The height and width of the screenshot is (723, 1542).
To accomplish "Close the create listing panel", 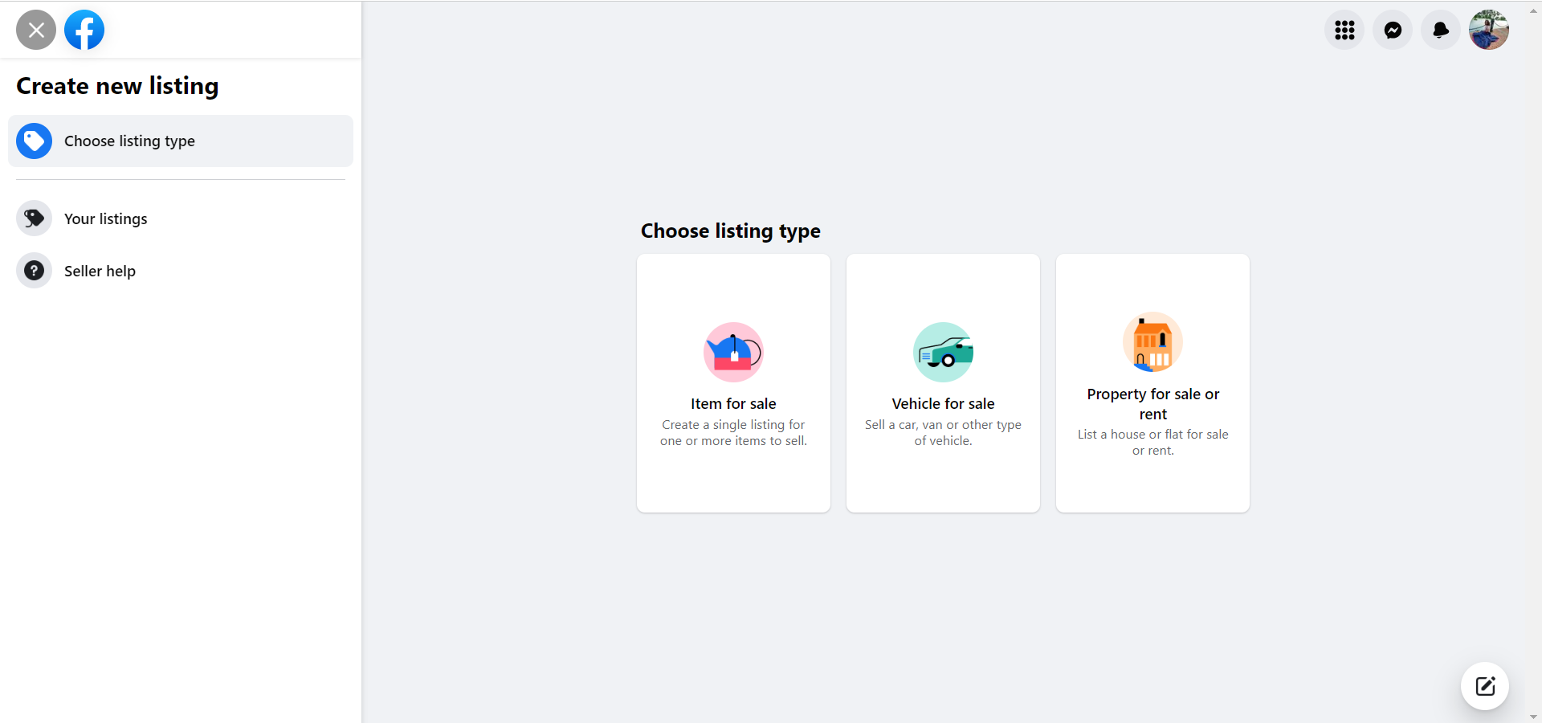I will pyautogui.click(x=36, y=31).
